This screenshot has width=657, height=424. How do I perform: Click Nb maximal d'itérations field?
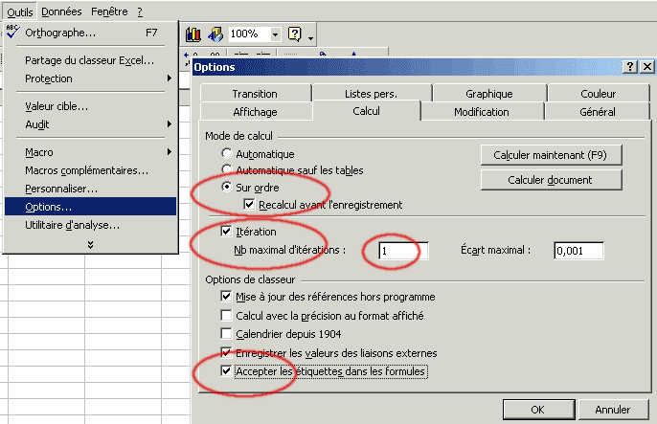(403, 251)
